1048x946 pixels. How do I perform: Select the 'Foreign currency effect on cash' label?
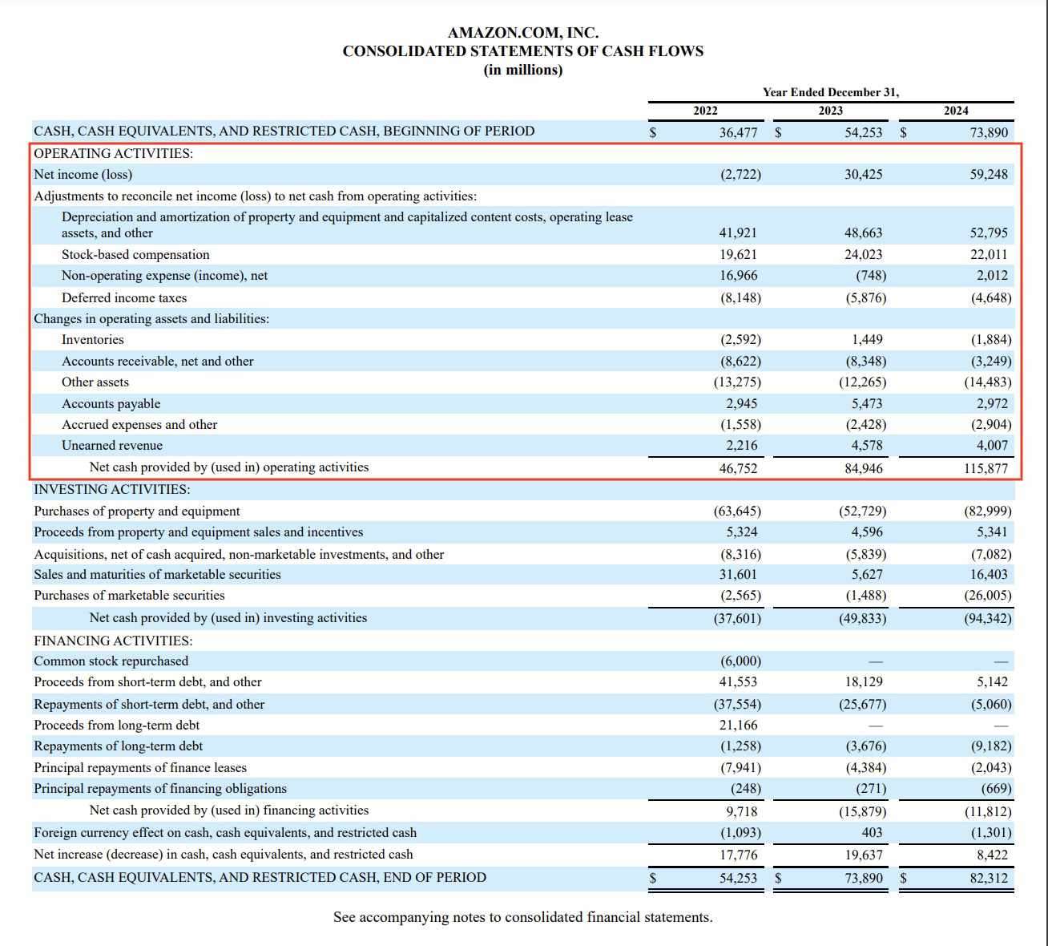pyautogui.click(x=225, y=833)
